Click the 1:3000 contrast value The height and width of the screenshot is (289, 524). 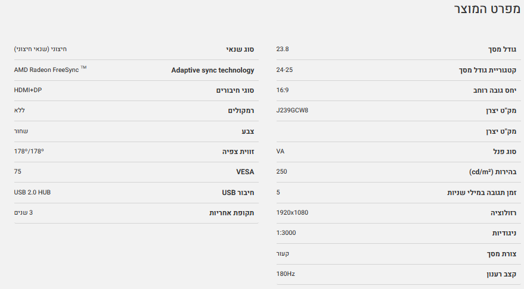(286, 233)
